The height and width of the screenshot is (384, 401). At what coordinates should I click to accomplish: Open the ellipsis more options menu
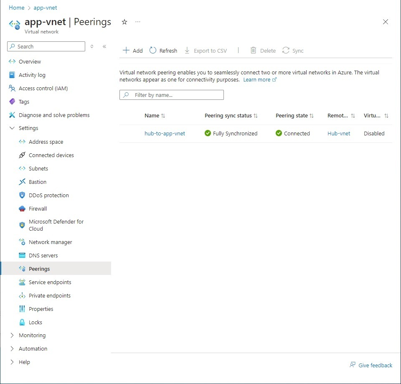click(x=138, y=22)
